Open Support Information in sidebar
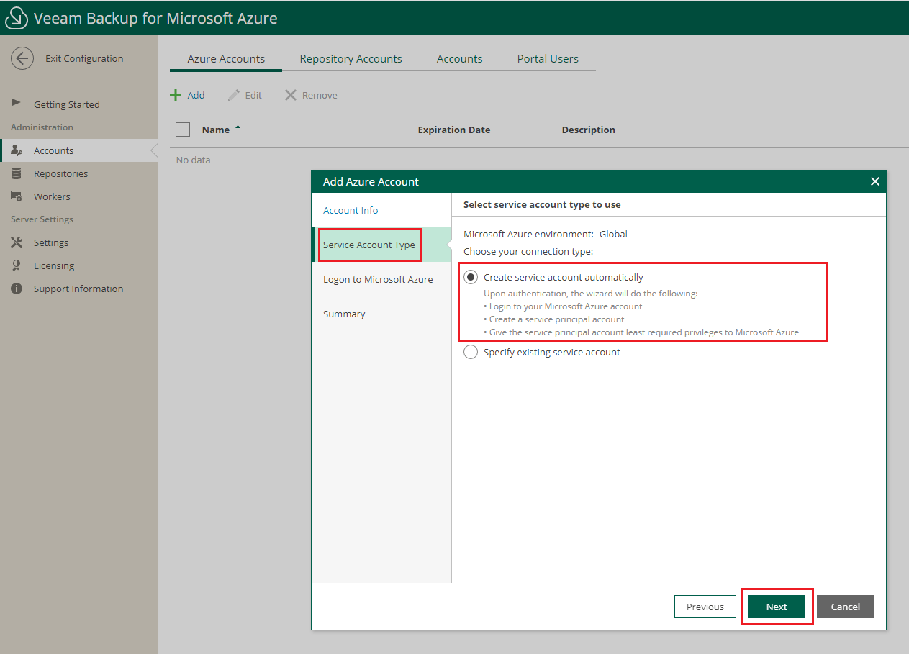The image size is (909, 654). point(79,289)
